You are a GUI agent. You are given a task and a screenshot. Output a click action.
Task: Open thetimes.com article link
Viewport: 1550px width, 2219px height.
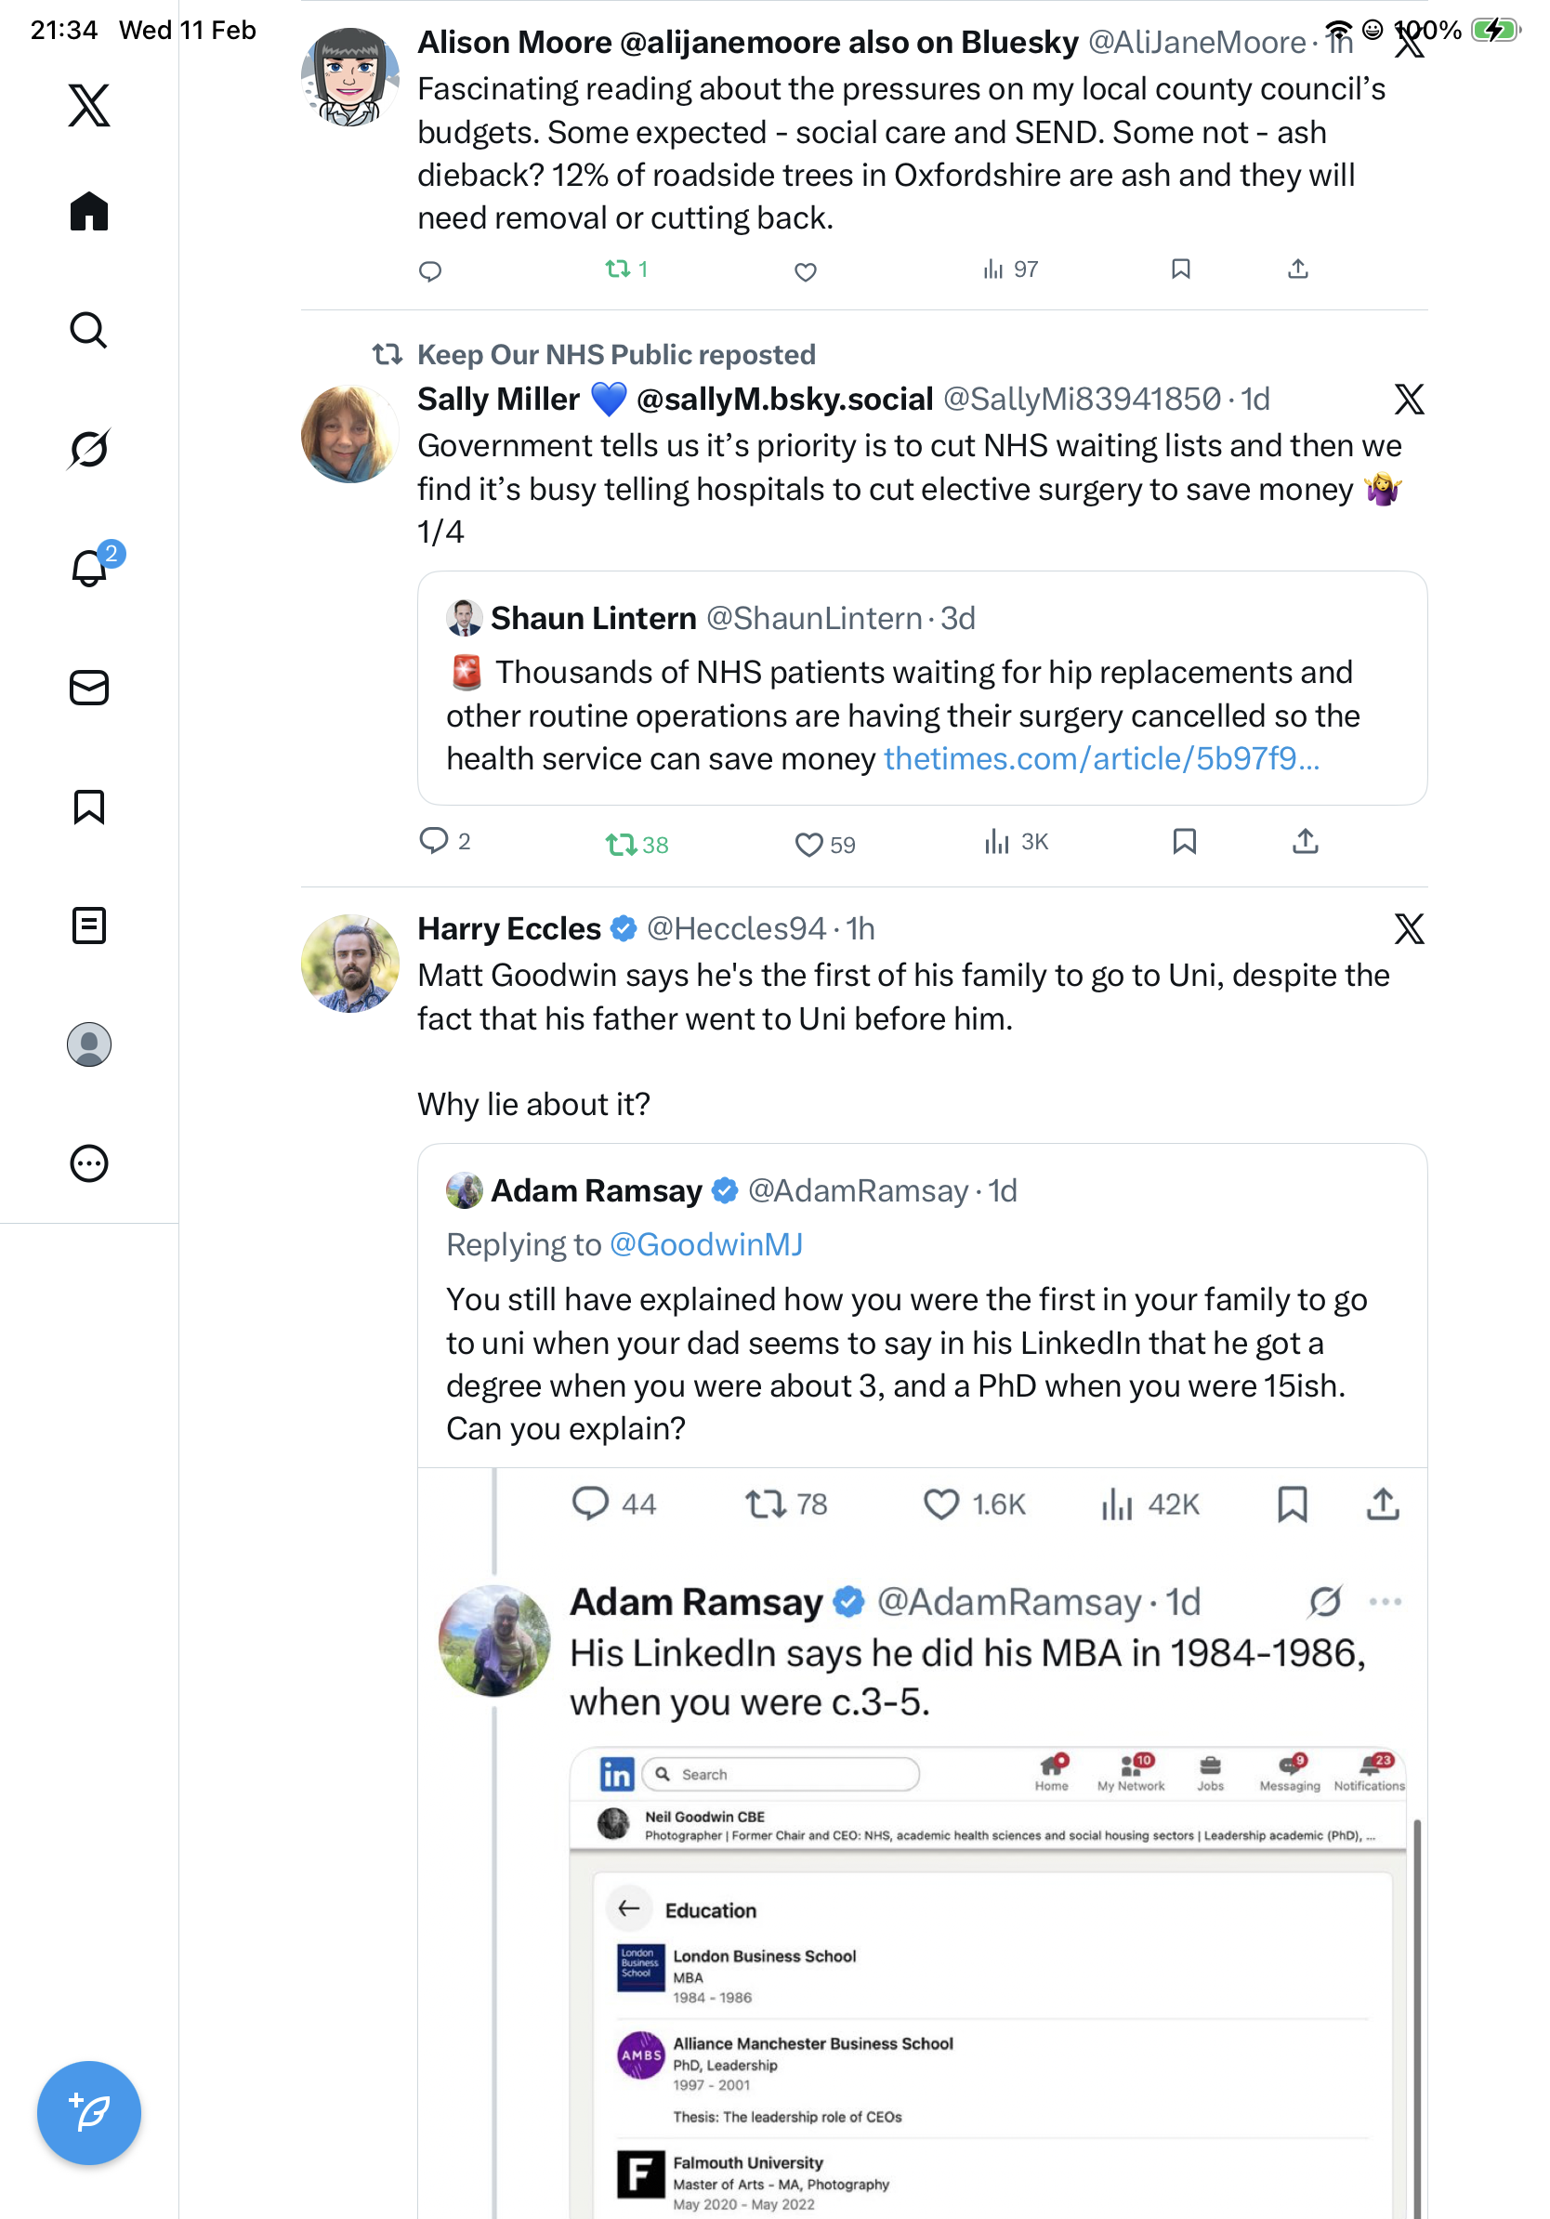coord(1100,758)
